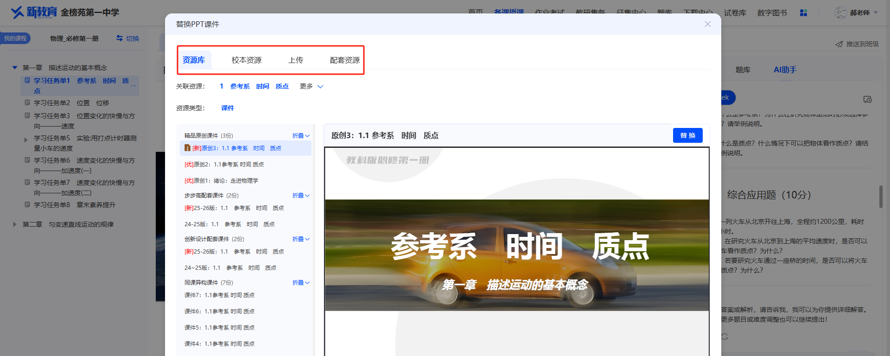This screenshot has height=356, width=890.
Task: Click the 推送到班级 button
Action: click(857, 44)
